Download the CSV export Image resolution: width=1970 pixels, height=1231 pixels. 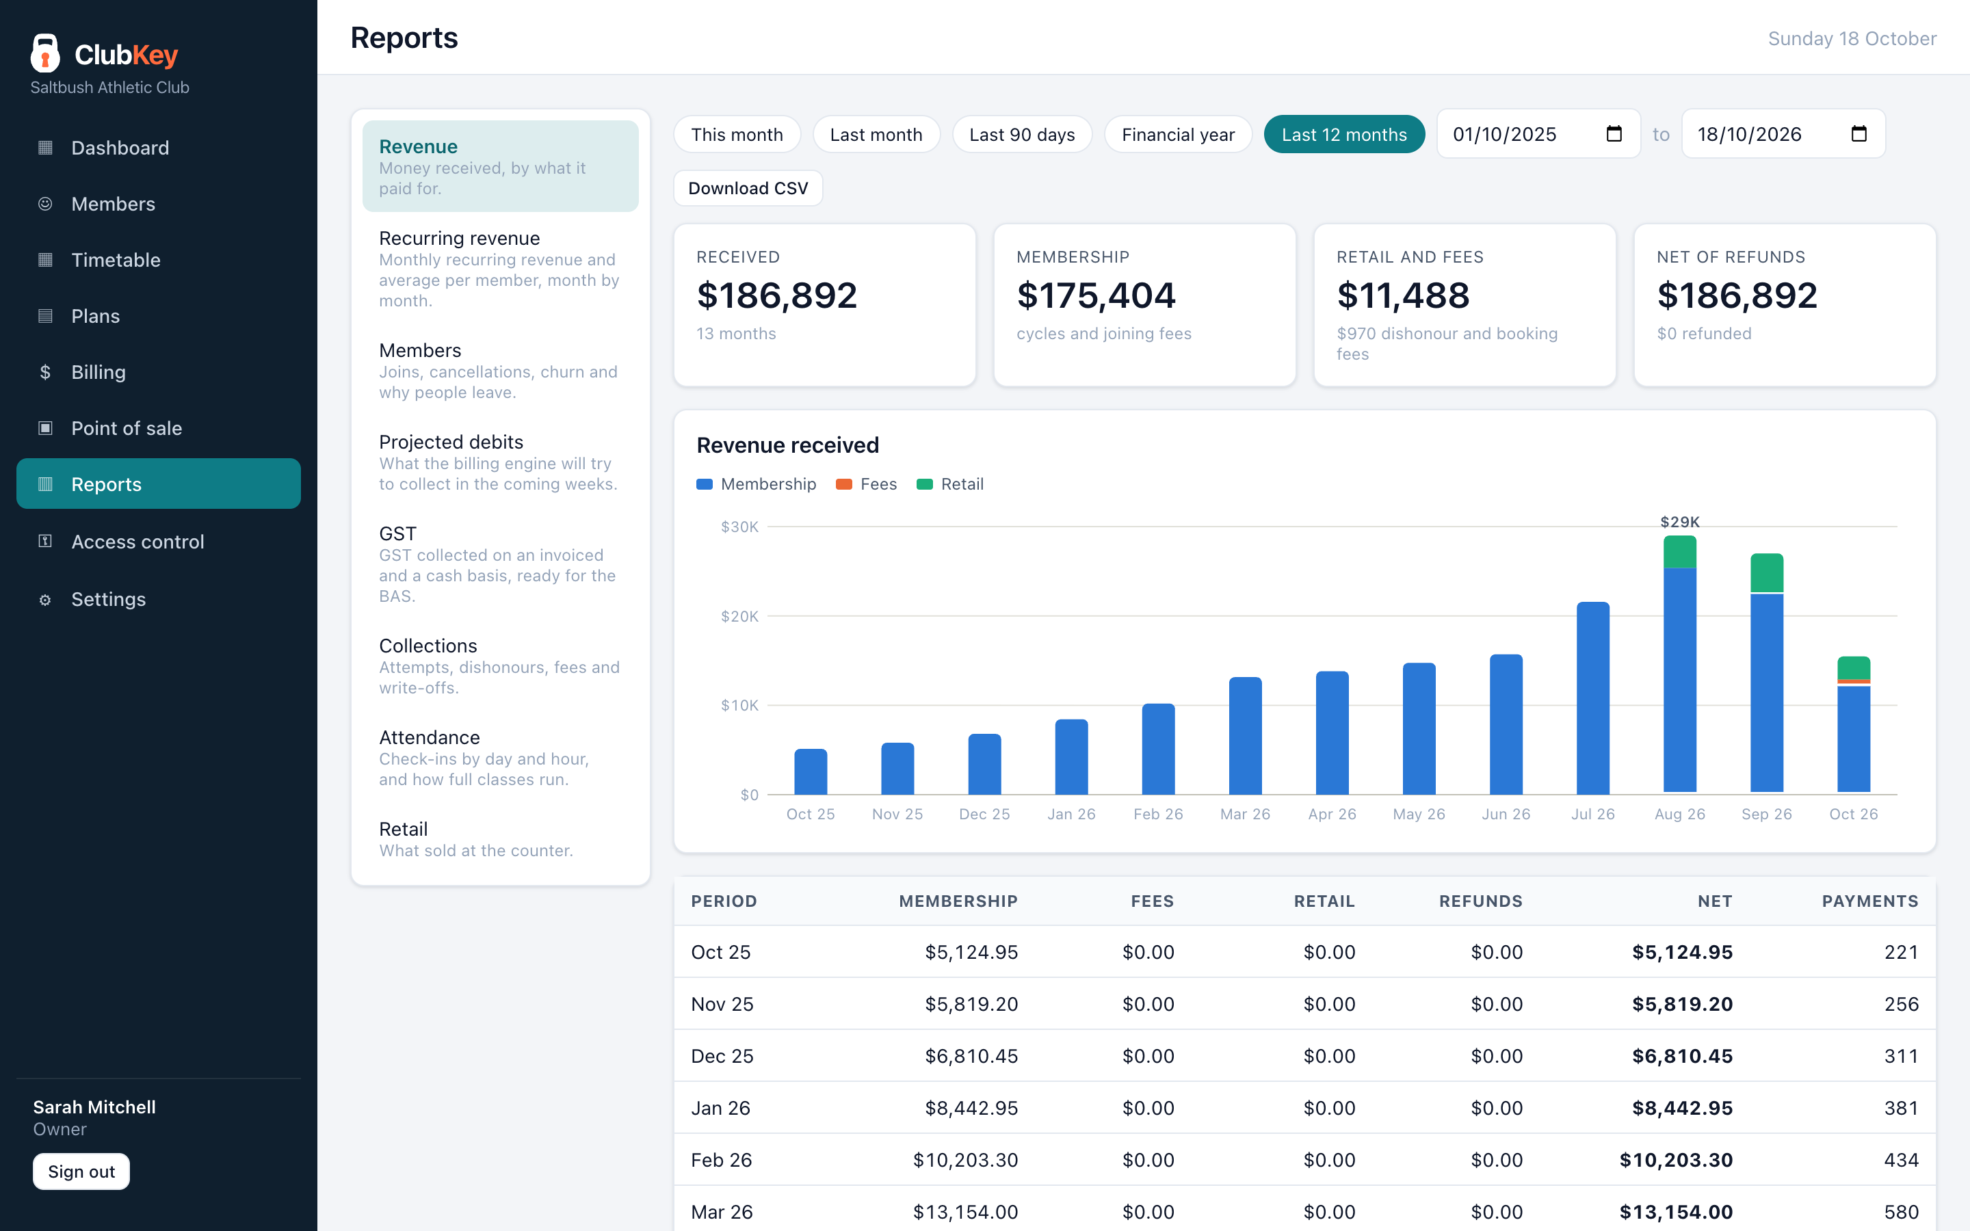[748, 188]
